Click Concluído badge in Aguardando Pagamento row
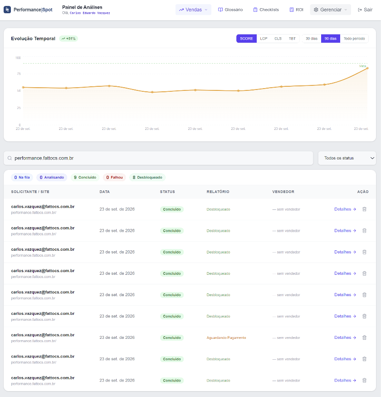Image resolution: width=381 pixels, height=397 pixels. [x=172, y=338]
